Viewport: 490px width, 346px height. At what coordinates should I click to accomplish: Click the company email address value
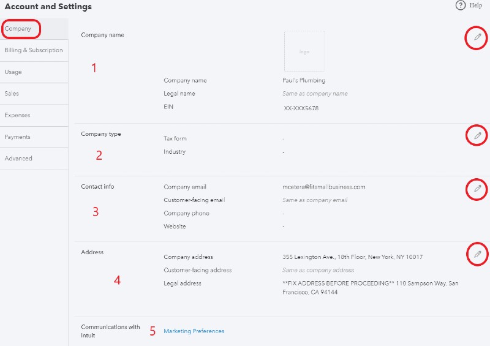coord(324,187)
